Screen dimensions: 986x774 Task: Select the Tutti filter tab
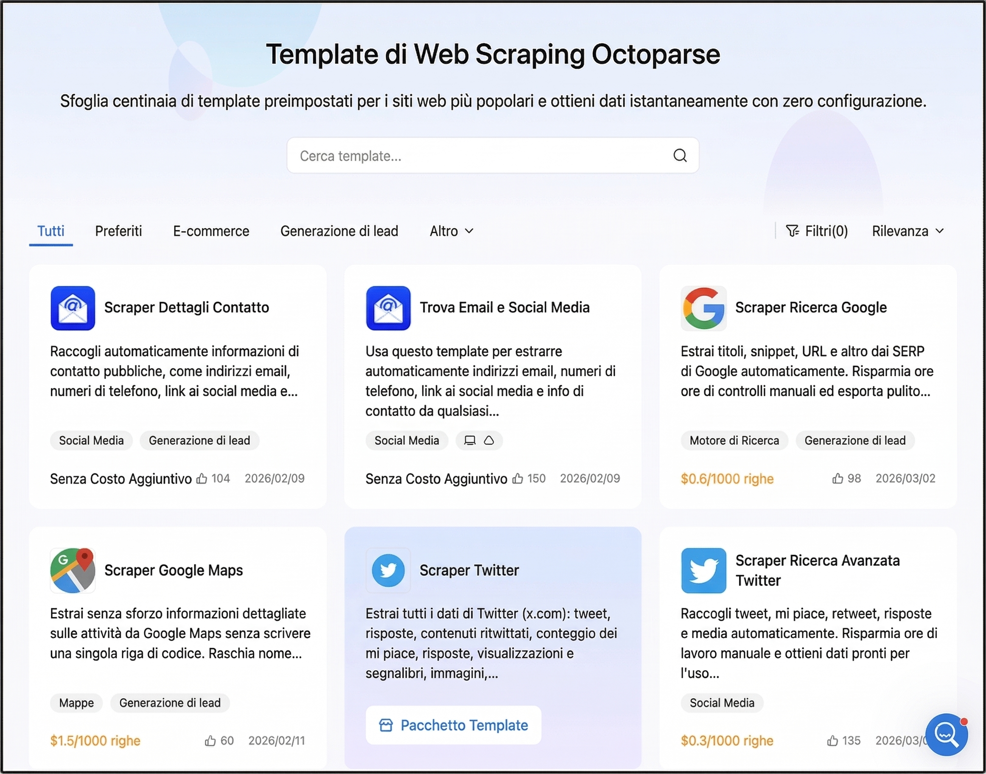point(50,231)
